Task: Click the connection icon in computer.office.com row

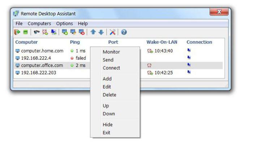Action: (189, 65)
